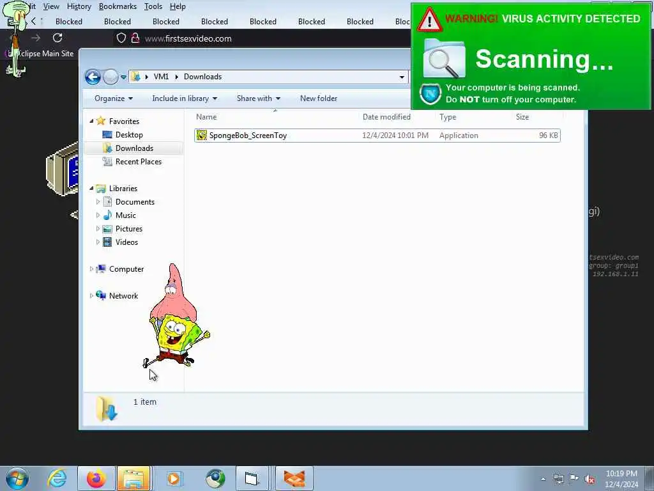Click the Downloads segment in the address bar
This screenshot has height=491, width=654.
pos(202,77)
